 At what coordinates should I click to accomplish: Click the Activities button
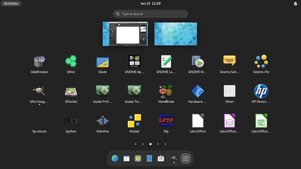pos(11,3)
